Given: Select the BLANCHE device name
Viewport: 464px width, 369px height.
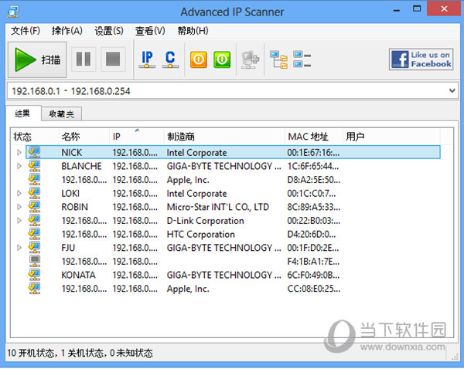Looking at the screenshot, I should [81, 166].
